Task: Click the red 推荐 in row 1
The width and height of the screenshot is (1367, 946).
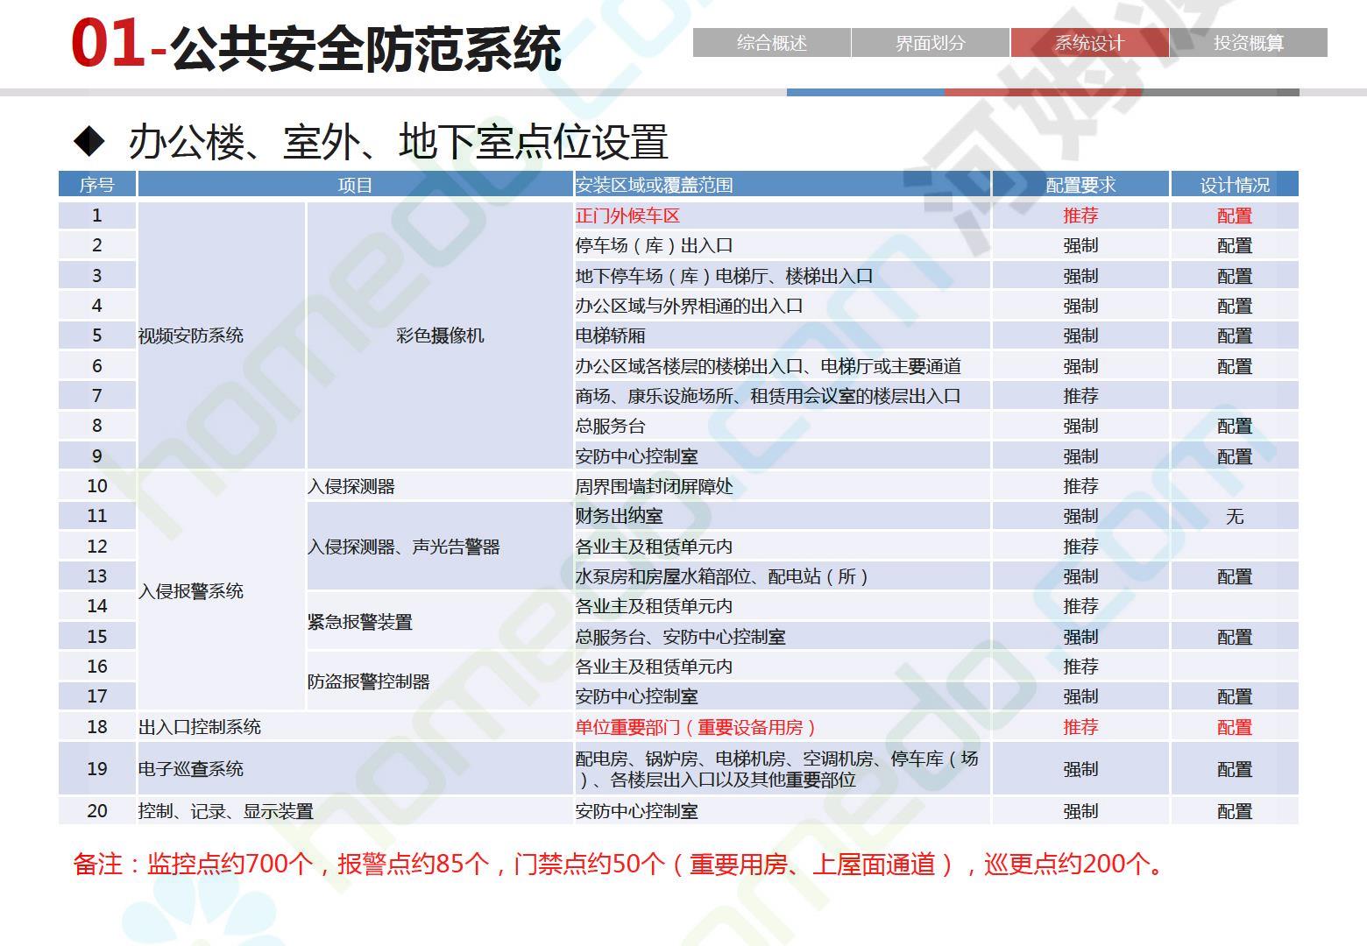Action: point(1080,215)
